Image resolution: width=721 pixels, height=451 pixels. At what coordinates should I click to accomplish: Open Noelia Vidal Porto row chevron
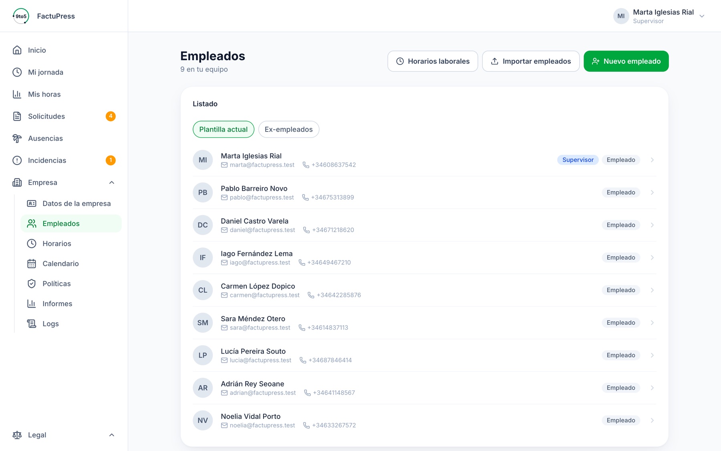point(652,420)
